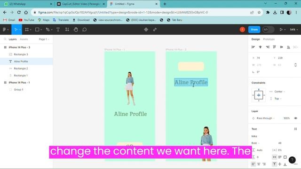Select the Comment tool

click(x=85, y=30)
